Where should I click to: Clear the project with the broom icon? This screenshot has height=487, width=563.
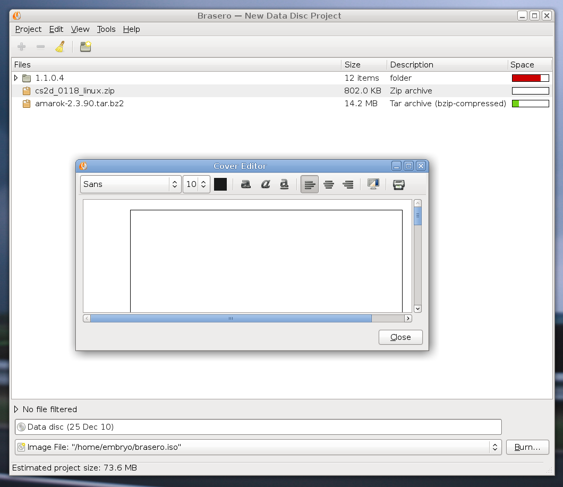click(60, 47)
